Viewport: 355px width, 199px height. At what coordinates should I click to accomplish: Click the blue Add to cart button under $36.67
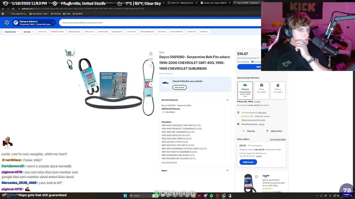coord(249,67)
